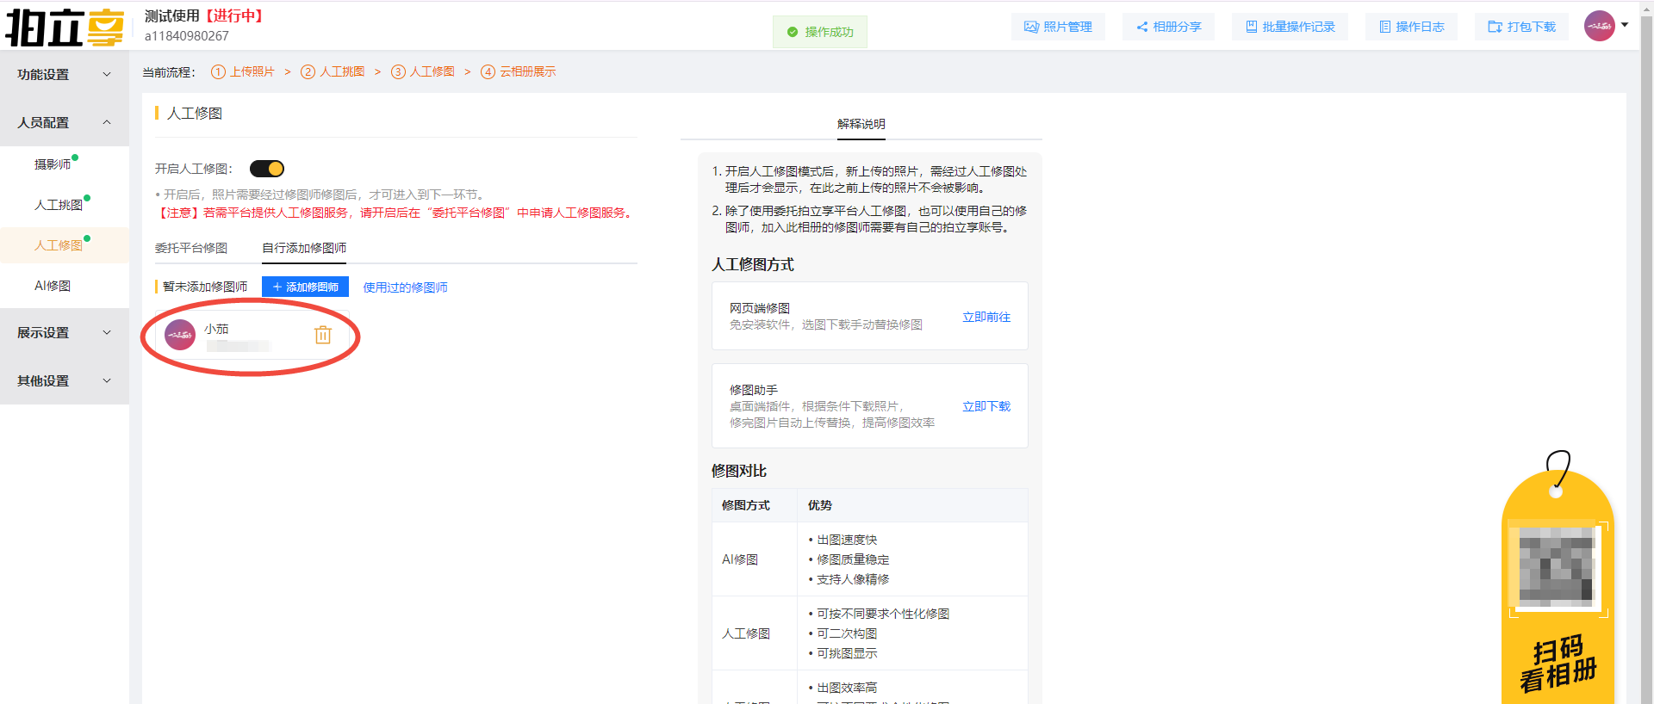This screenshot has height=704, width=1654.
Task: Delete retoucher 小茄 with trash icon
Action: tap(323, 335)
